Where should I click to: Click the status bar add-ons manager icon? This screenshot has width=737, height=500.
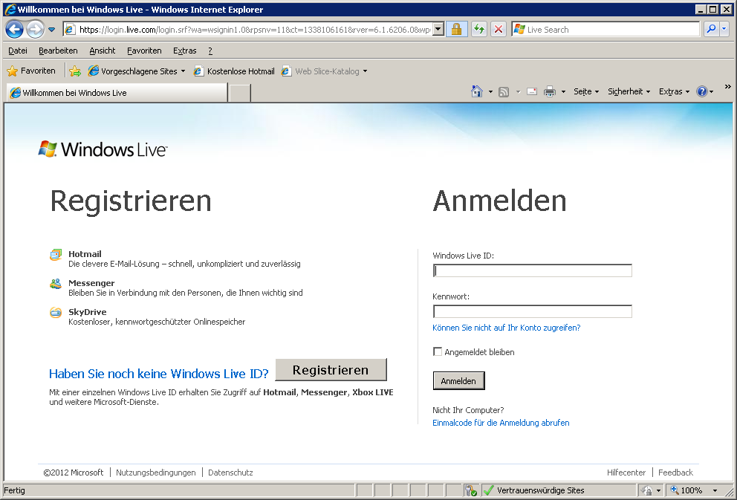tap(470, 490)
